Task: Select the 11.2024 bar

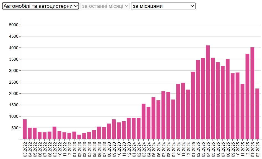Action: click(183, 111)
